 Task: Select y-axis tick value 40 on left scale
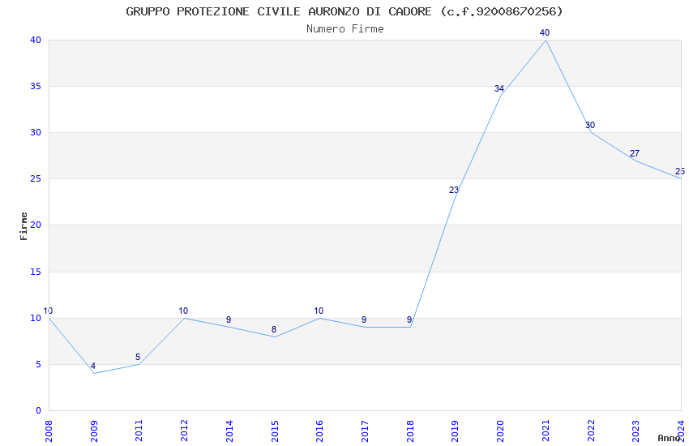coord(36,40)
